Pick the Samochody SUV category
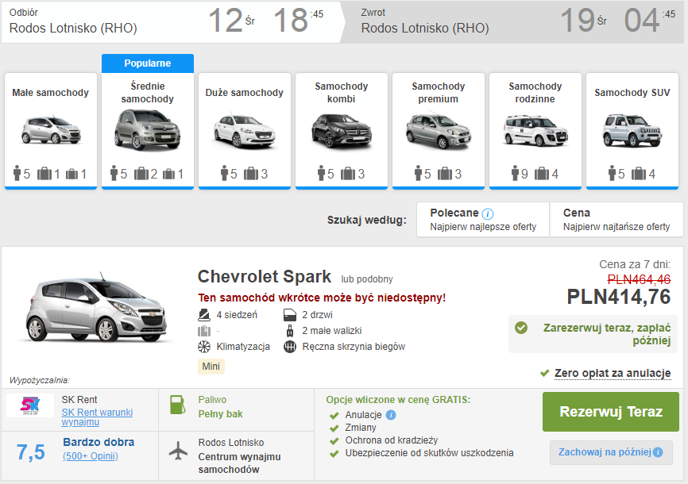This screenshot has width=688, height=484. (x=632, y=131)
